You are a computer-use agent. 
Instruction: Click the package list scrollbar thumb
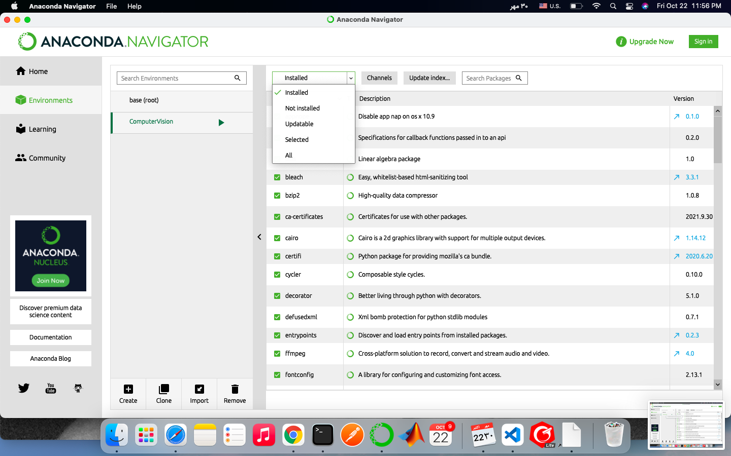coord(718,140)
